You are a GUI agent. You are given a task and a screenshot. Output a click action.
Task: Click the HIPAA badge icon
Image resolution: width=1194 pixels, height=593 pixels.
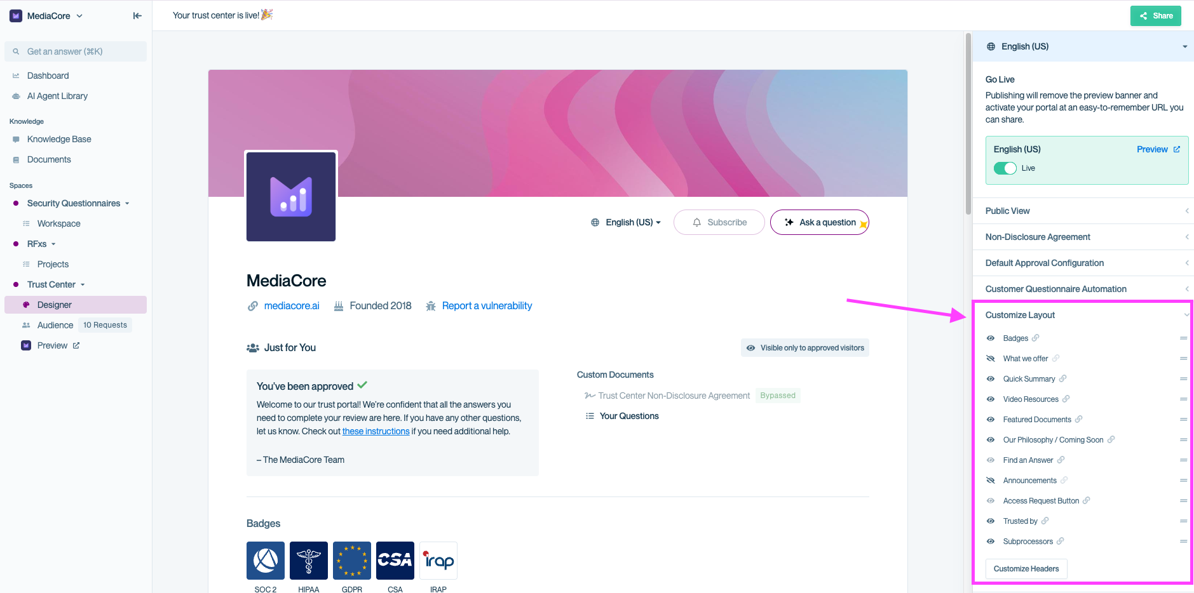[x=309, y=561]
